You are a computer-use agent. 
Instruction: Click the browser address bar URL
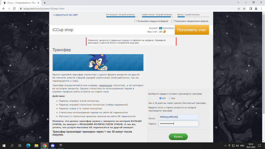(44, 9)
